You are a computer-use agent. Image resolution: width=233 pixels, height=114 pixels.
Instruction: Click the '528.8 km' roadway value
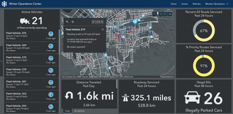(x=146, y=106)
